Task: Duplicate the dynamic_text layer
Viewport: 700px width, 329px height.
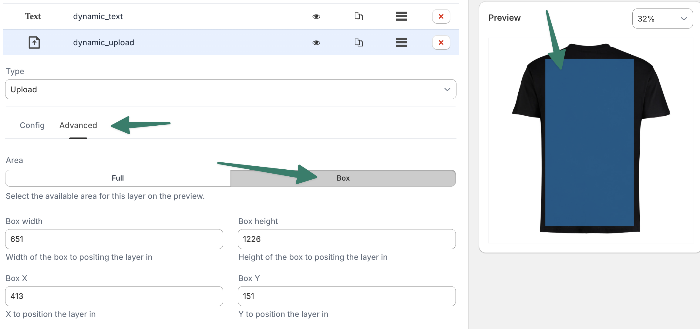Action: click(358, 16)
